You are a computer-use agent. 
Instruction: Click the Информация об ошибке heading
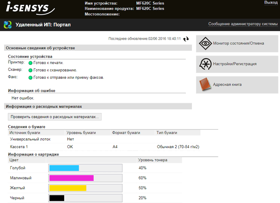coord(32,91)
